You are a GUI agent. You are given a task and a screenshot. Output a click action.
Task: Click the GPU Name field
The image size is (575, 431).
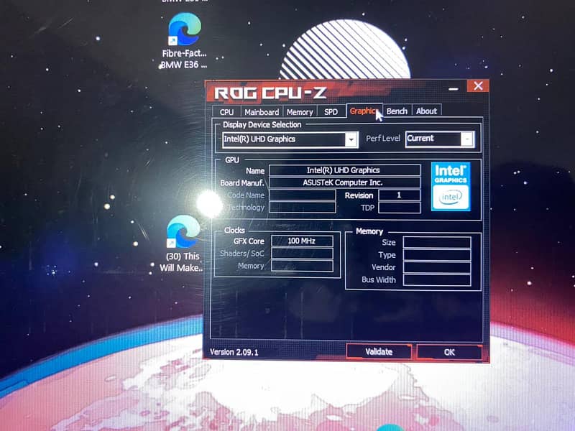pos(344,170)
